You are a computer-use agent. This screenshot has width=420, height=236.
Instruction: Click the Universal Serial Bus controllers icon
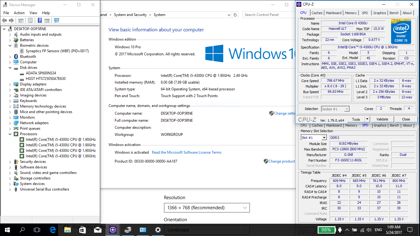tap(16, 189)
